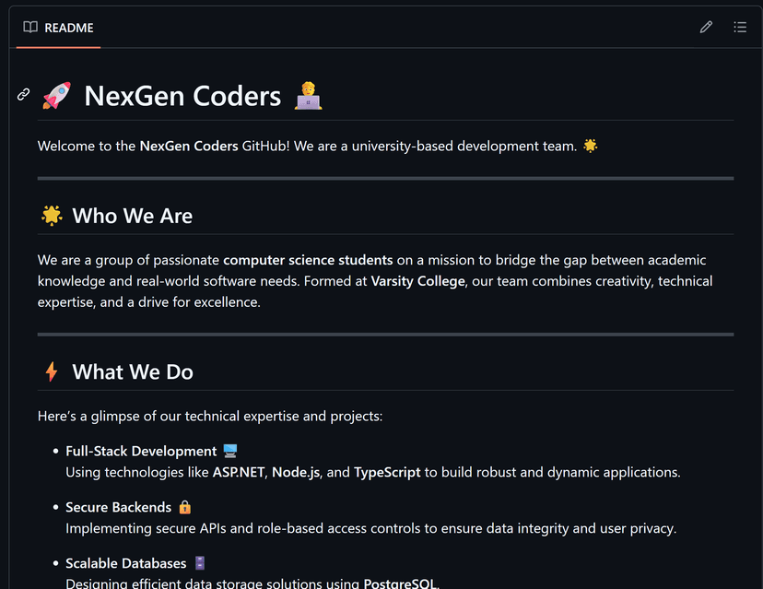Click the lightning bolt beside What We Do
This screenshot has height=589, width=763.
click(x=52, y=371)
